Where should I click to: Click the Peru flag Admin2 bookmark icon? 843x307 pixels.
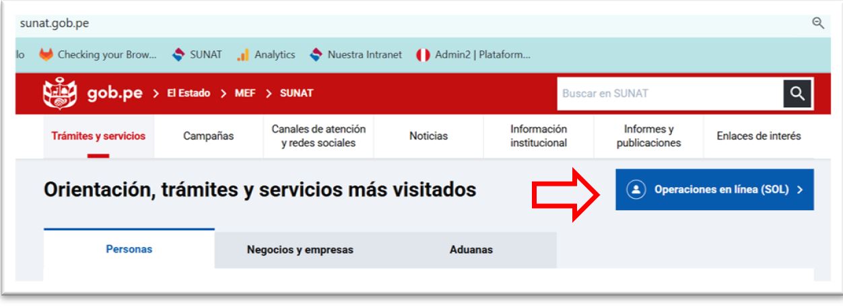click(424, 55)
